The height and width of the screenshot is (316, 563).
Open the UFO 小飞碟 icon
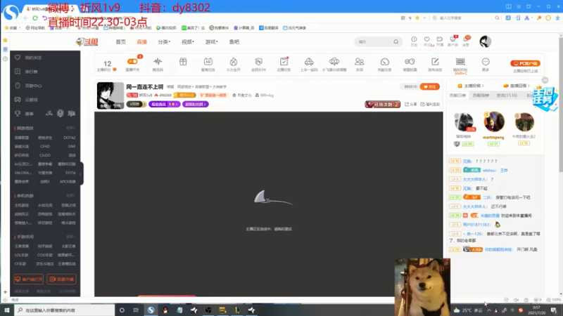[x=334, y=62]
